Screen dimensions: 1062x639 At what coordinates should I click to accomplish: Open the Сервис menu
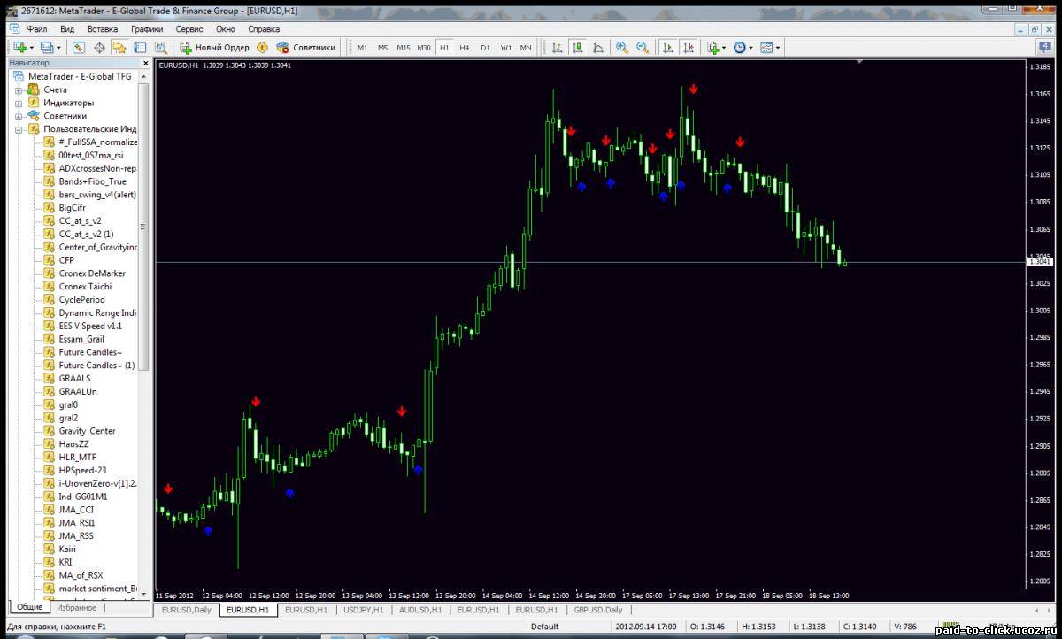point(189,28)
